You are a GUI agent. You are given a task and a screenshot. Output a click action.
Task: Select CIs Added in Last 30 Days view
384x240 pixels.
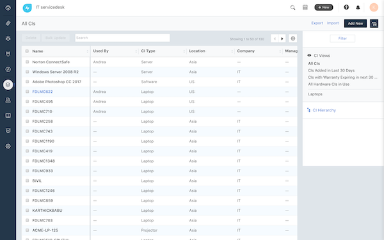332,70
